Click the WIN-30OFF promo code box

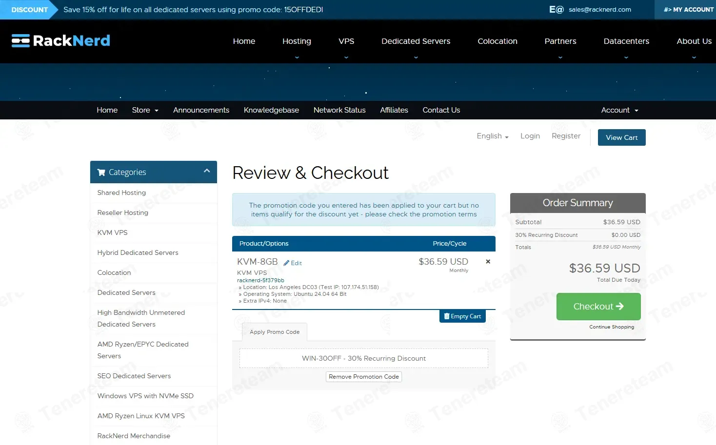coord(363,358)
